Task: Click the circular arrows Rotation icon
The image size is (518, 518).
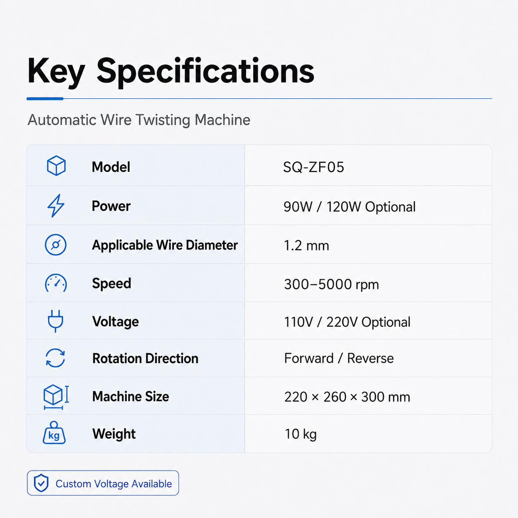Action: pyautogui.click(x=55, y=358)
